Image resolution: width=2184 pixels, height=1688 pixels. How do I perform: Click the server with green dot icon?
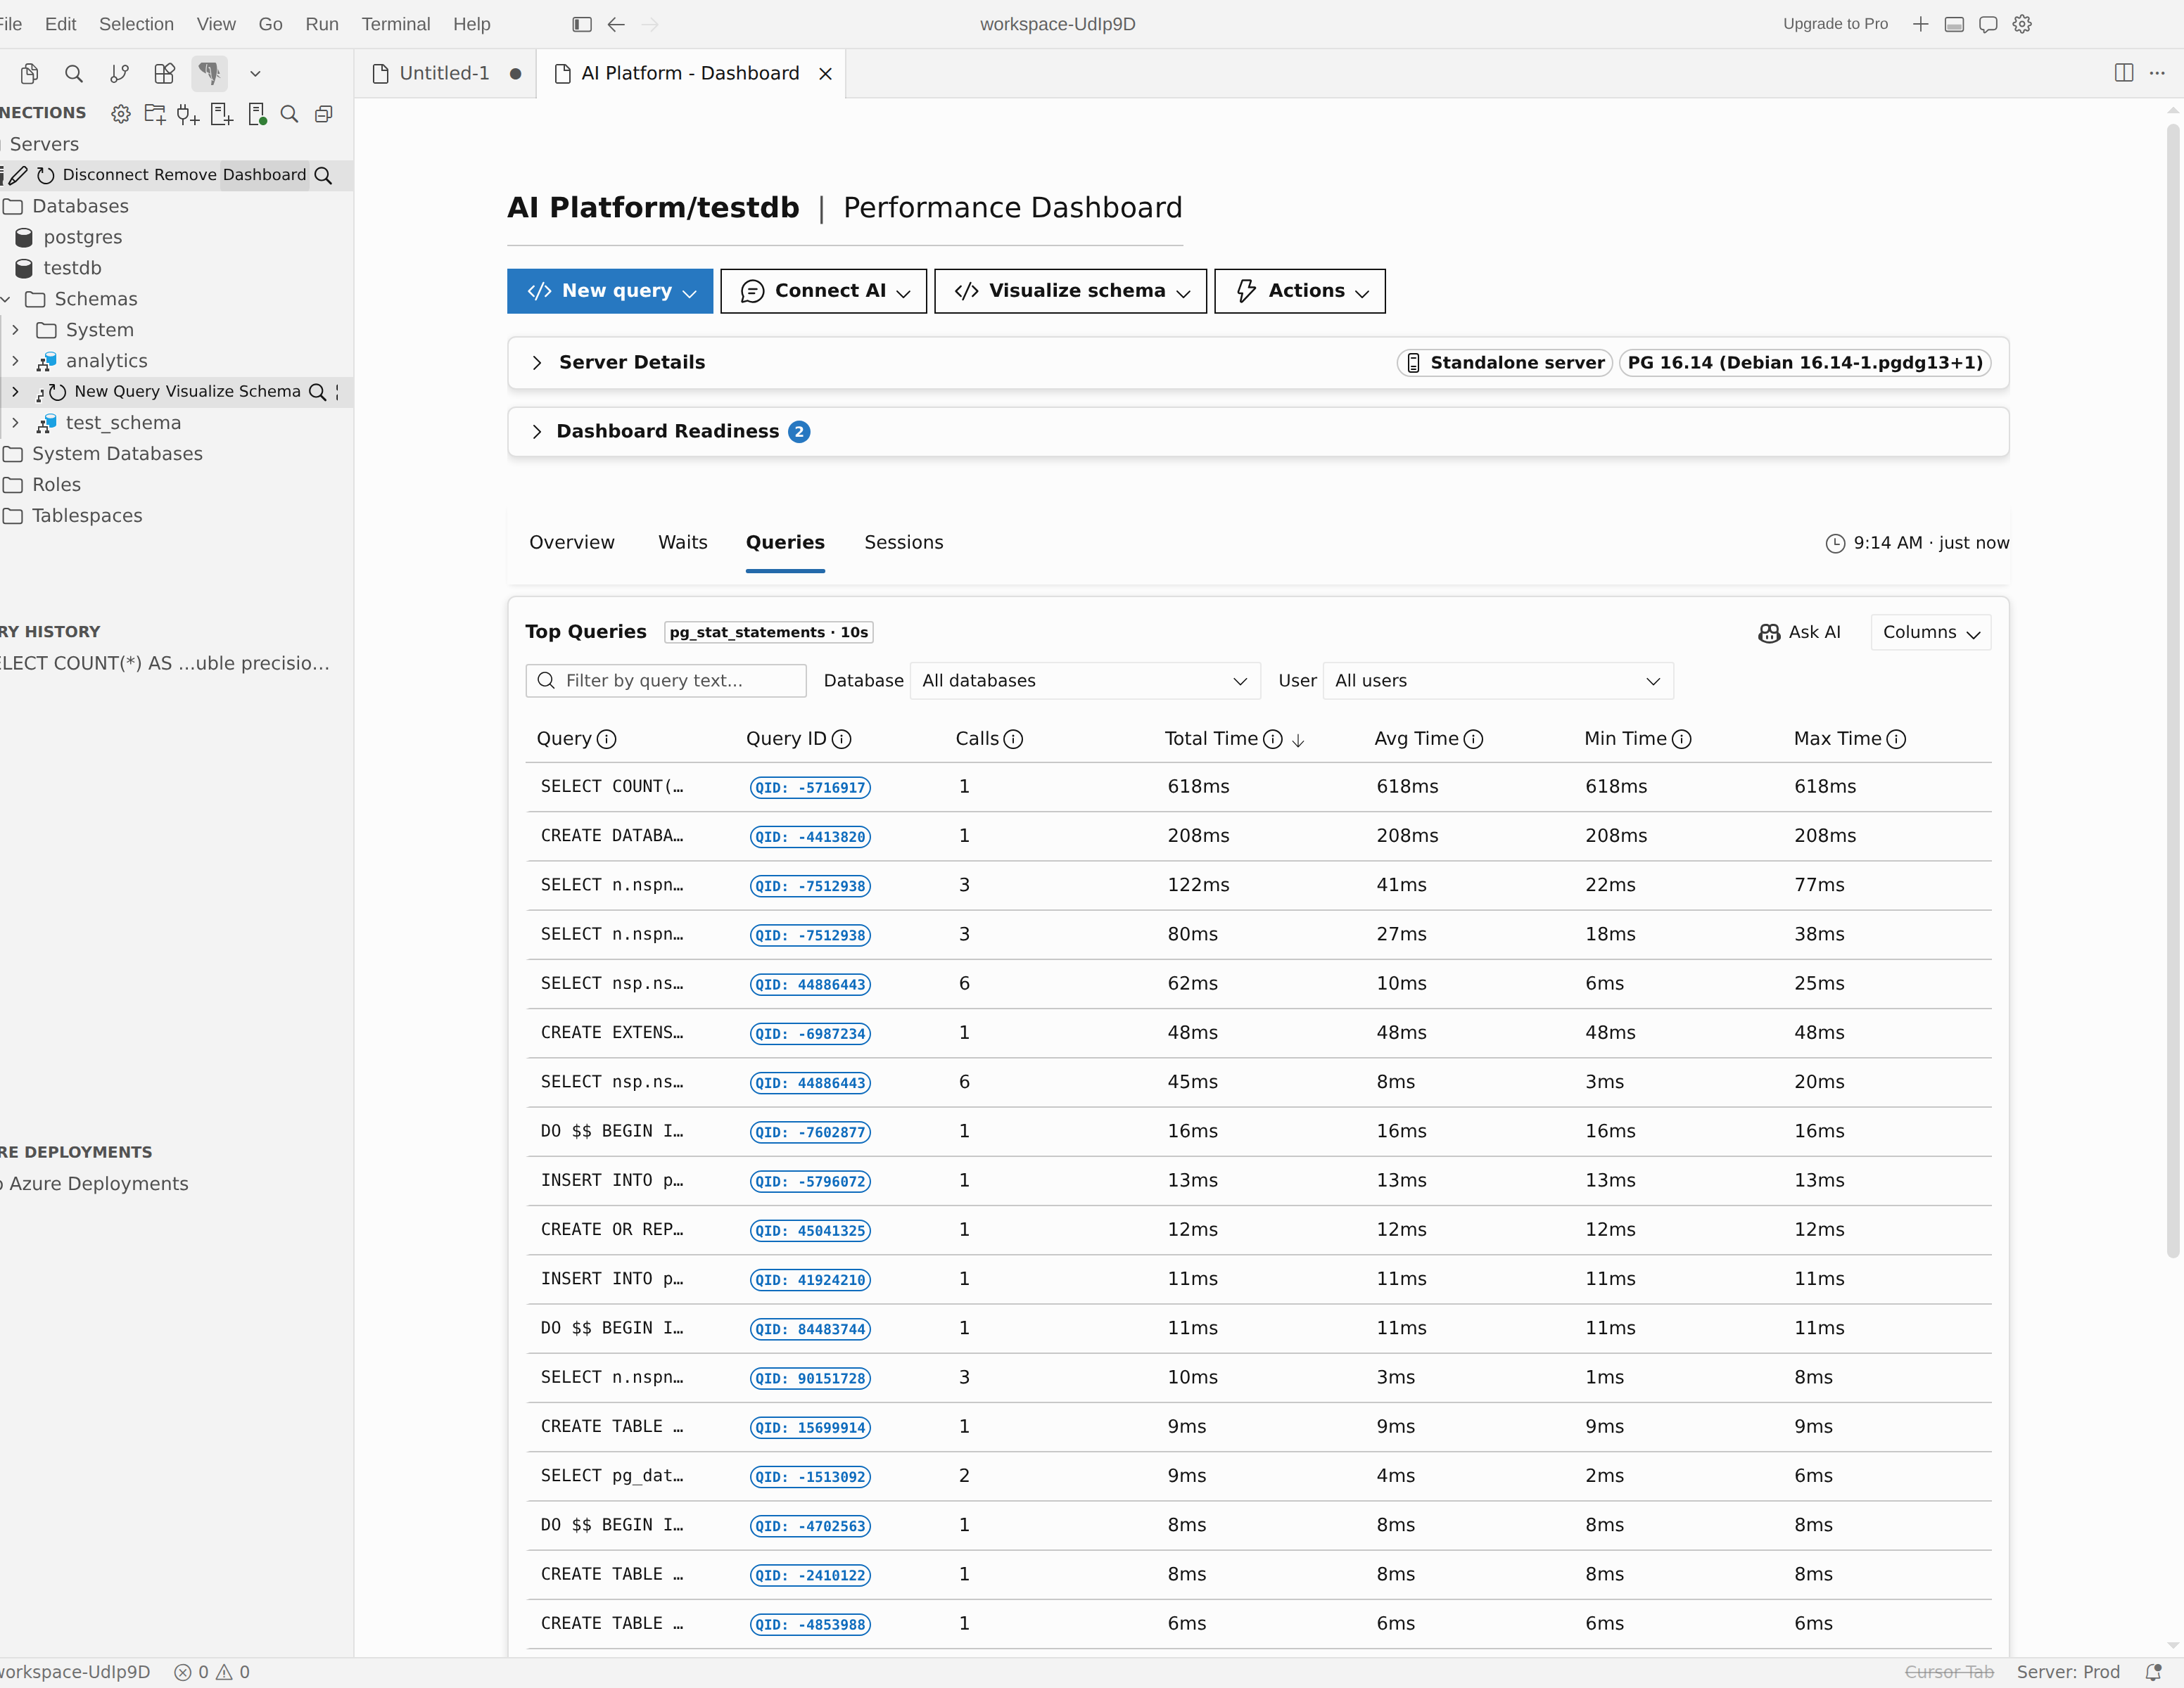point(257,114)
